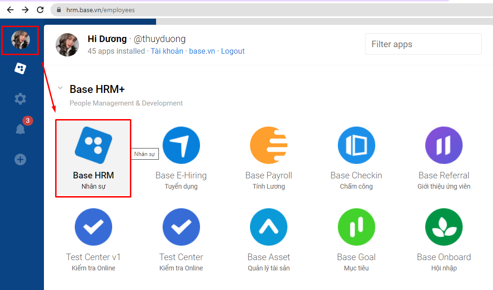493x290 pixels.
Task: Launch the Base Onboard app
Action: tap(443, 227)
